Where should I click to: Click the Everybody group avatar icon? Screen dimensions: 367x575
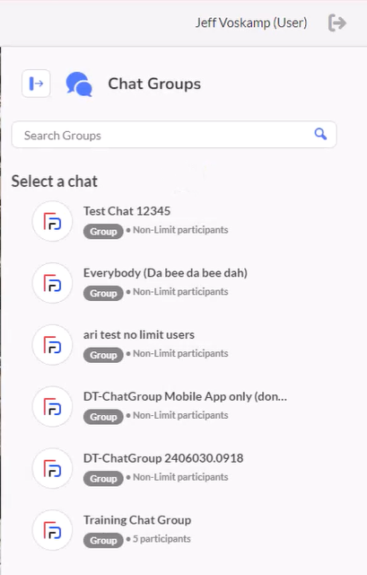[x=52, y=283]
